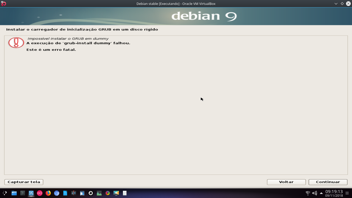Open the application launcher at bottom-left
352x198 pixels.
click(5, 193)
